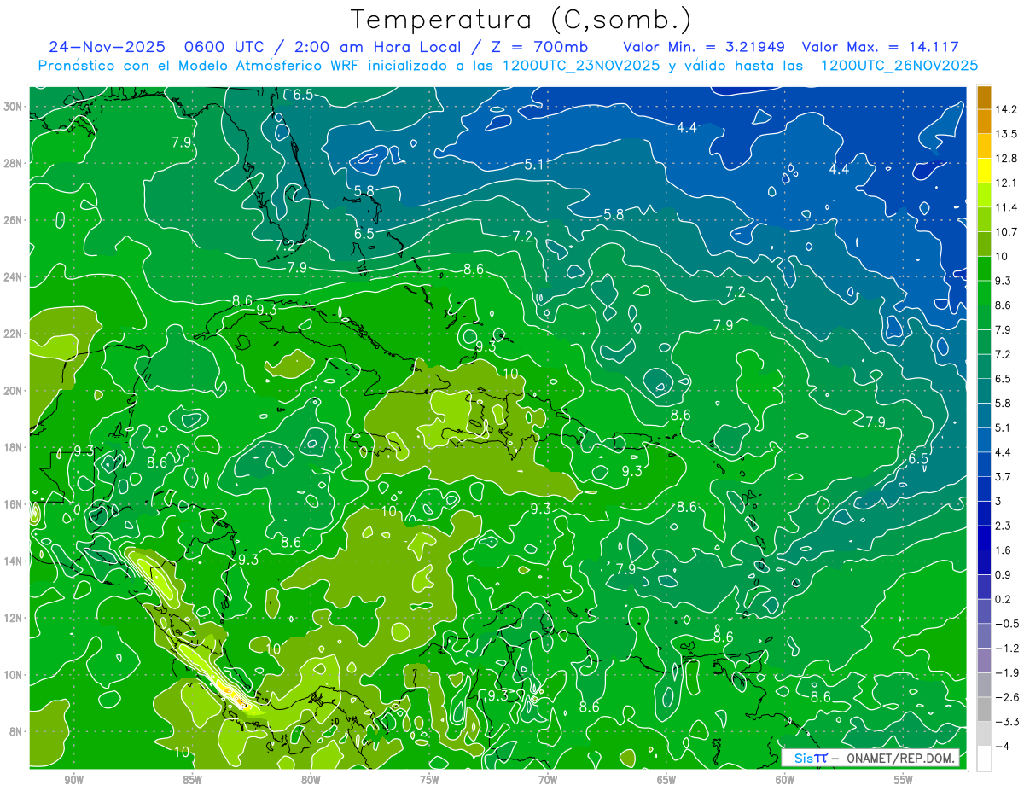Click the '-4' value on the color scale
Image resolution: width=1024 pixels, height=791 pixels.
pos(1004,747)
